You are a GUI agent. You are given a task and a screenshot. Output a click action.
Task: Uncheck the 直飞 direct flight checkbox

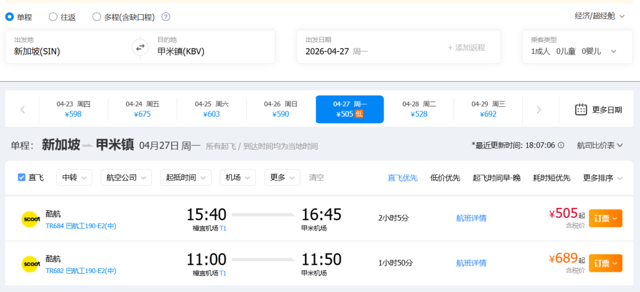(x=22, y=177)
